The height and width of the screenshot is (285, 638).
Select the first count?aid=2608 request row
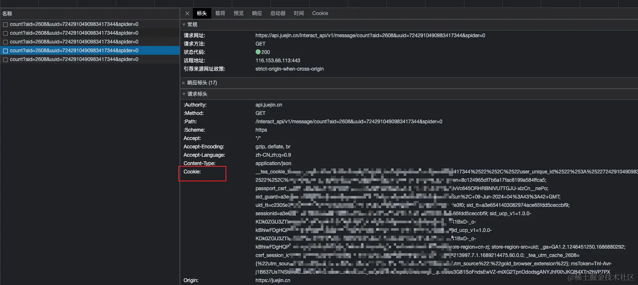tap(90, 24)
